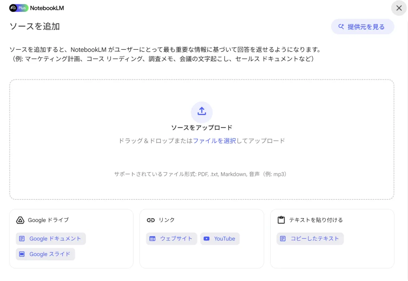Screen dimensions: 408x281
Task: Click the dashed upload drop zone
Action: point(202,140)
